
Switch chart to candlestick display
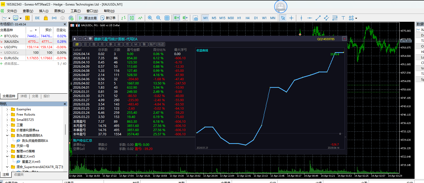pos(132,18)
